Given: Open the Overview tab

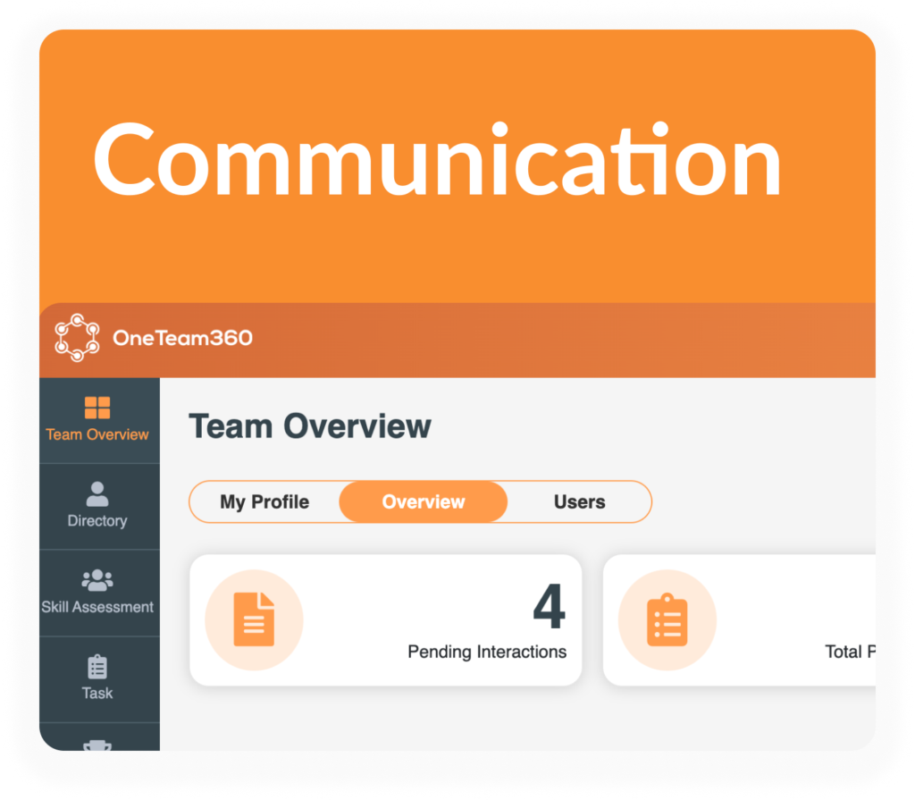Looking at the screenshot, I should pos(423,501).
